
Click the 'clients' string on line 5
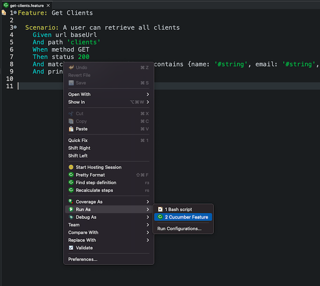83,42
